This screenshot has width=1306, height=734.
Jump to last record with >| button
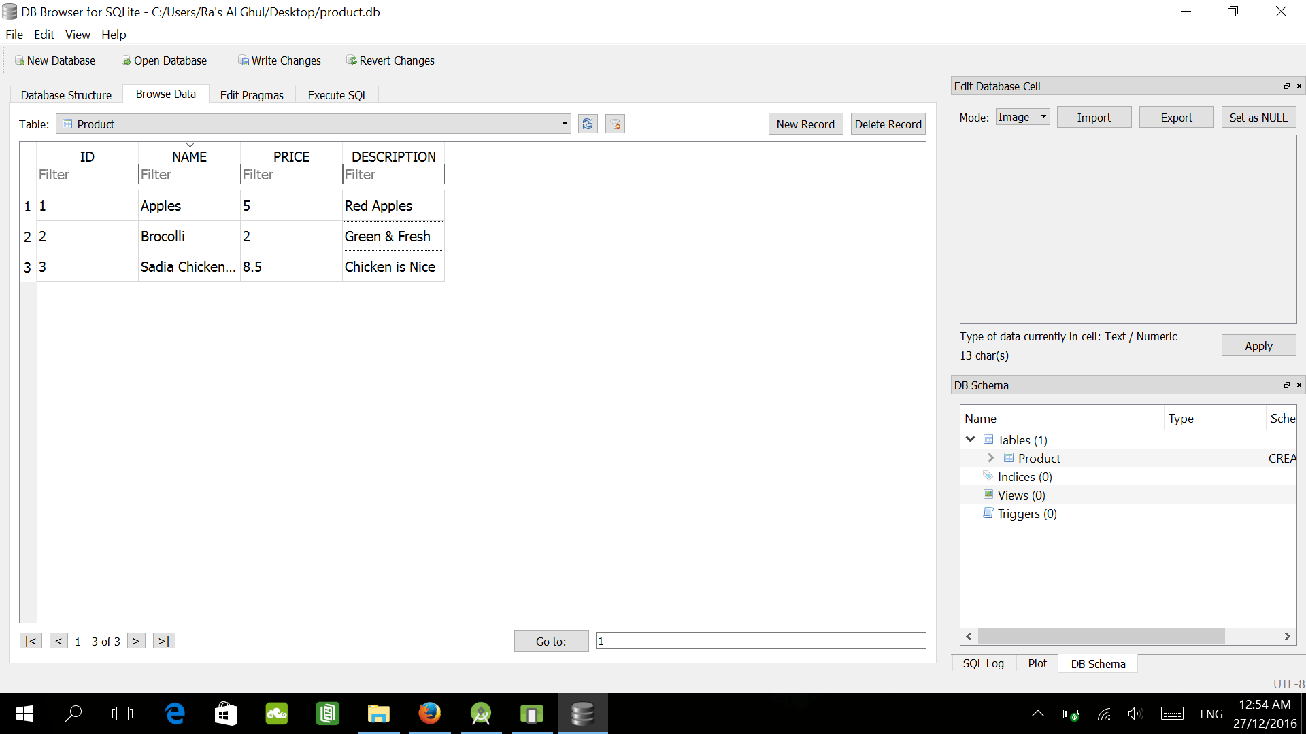tap(164, 641)
